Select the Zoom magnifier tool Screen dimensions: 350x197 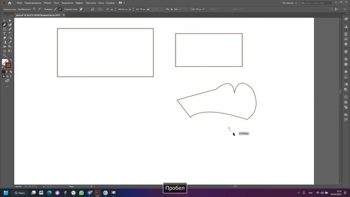[4, 55]
